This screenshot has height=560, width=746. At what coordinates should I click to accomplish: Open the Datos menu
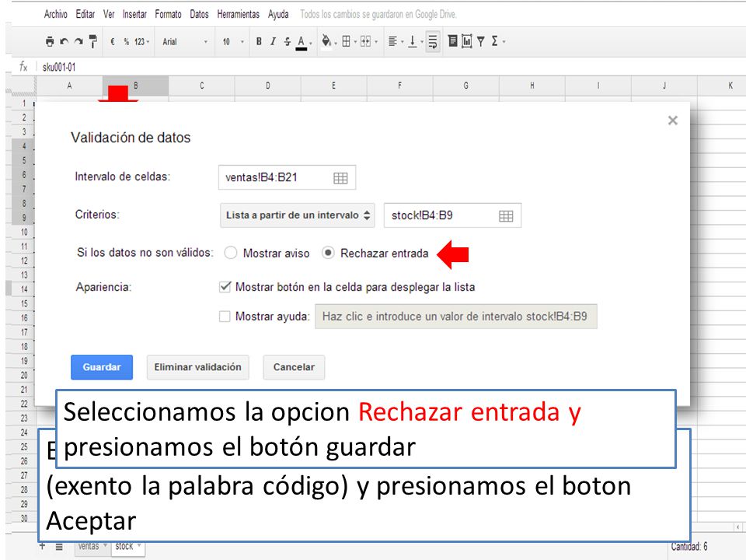(199, 14)
